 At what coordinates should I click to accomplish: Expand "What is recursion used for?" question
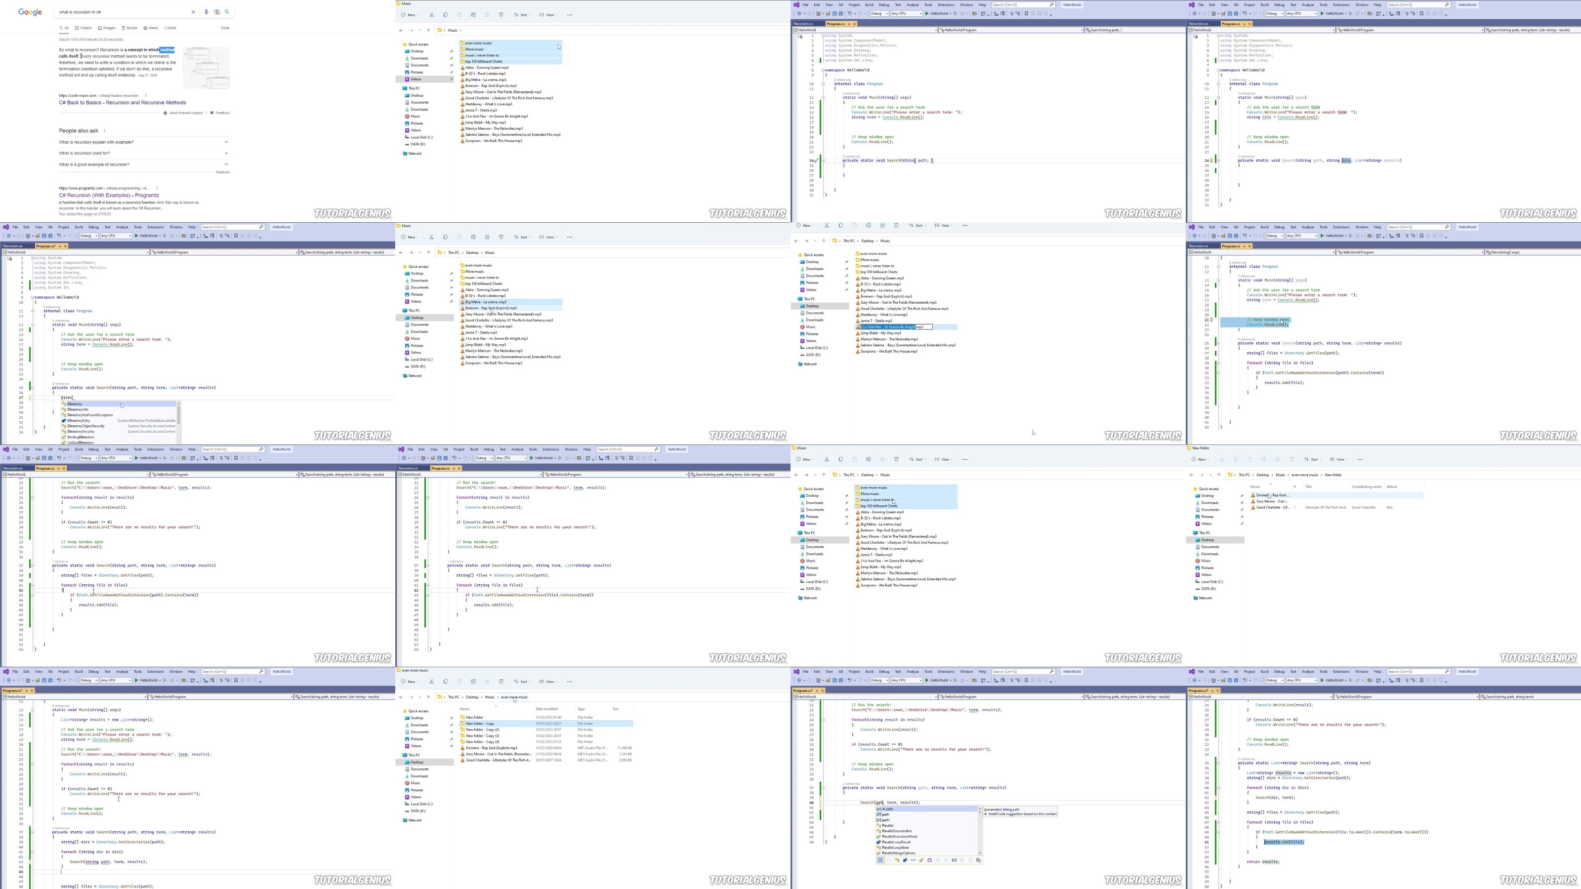[144, 154]
